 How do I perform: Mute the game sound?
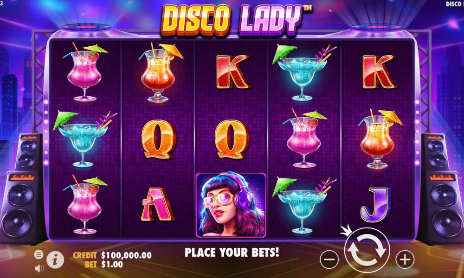pyautogui.click(x=39, y=268)
